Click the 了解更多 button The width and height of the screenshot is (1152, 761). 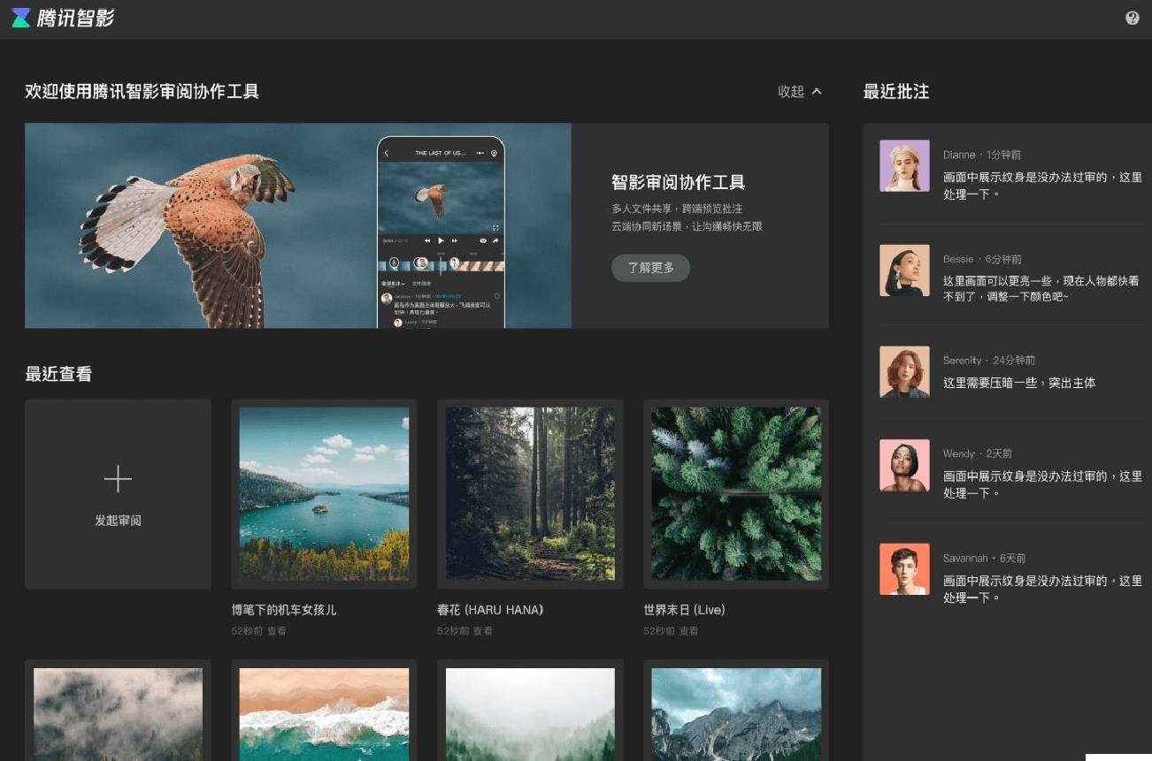tap(650, 268)
